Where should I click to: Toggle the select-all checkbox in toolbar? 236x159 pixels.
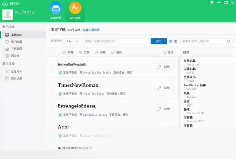click(53, 52)
